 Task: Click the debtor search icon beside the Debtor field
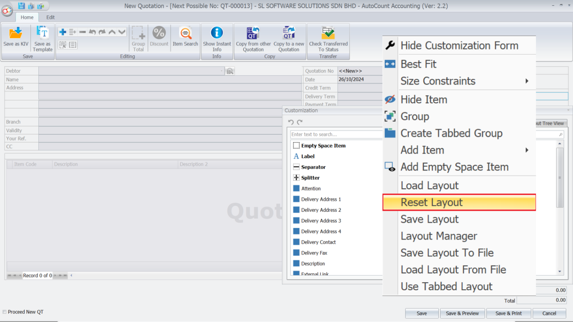pyautogui.click(x=230, y=71)
